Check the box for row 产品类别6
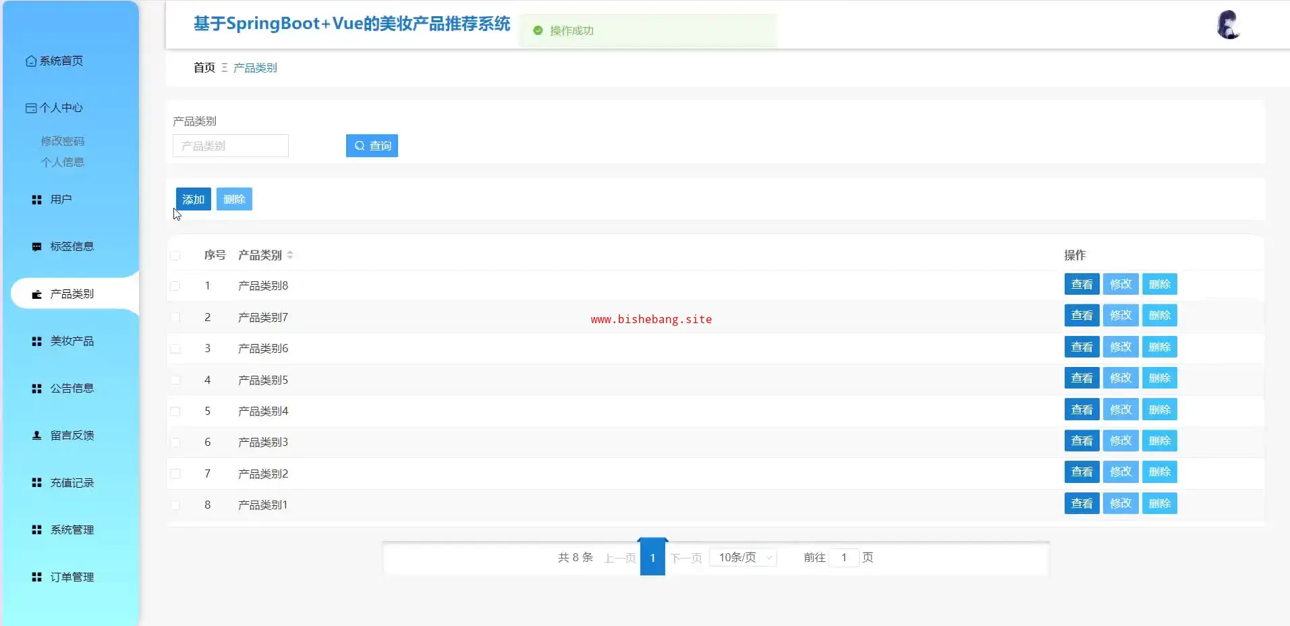 175,349
